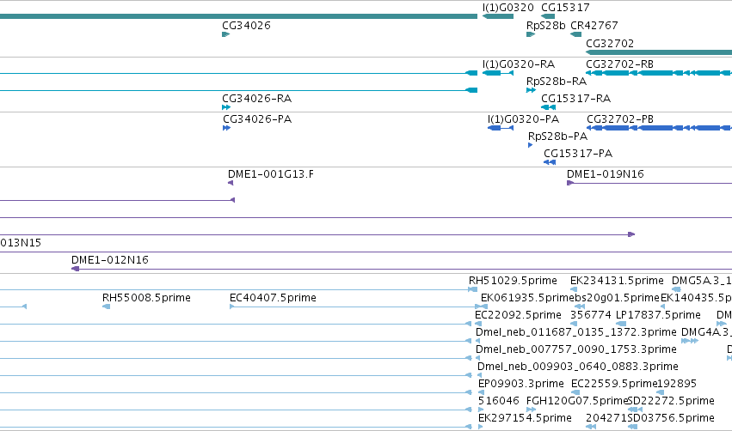Viewport: 732px width, 431px height.
Task: Click the 192895 feature label
Action: (677, 384)
